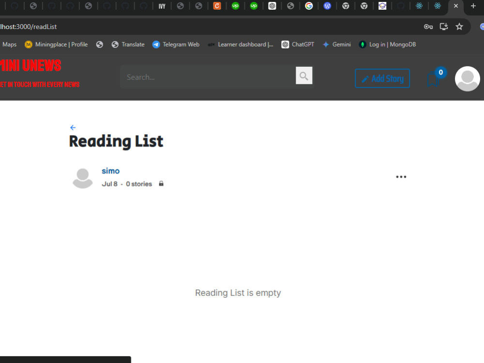
Task: Open the unnamed globe bookmark
Action: [99, 45]
